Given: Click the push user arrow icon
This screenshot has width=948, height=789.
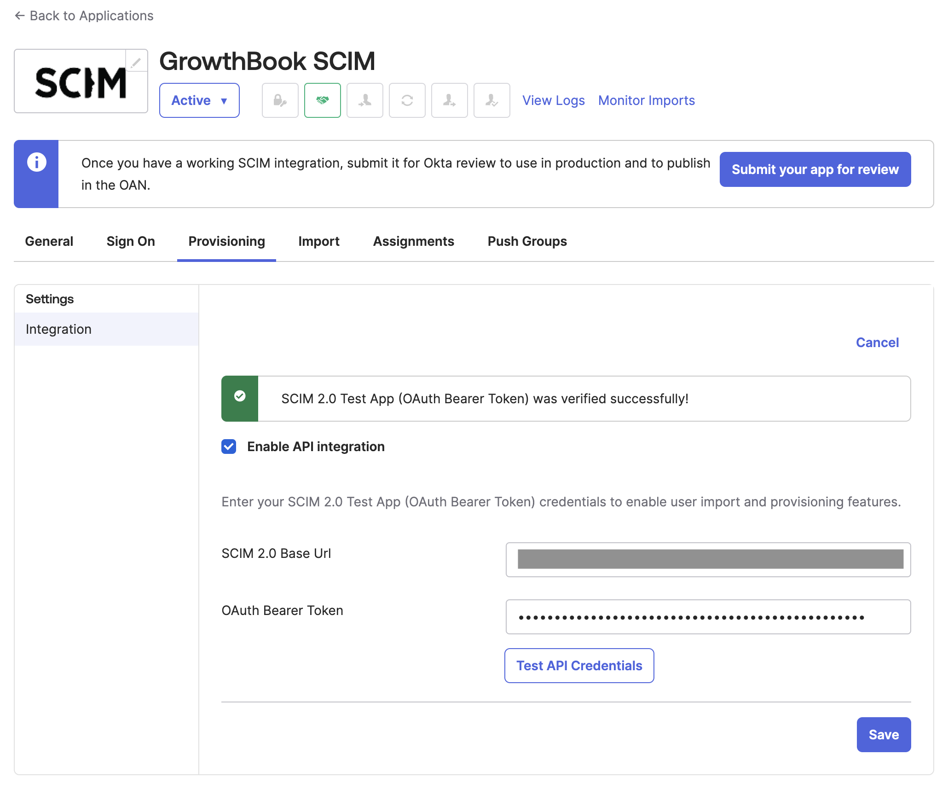Looking at the screenshot, I should 450,100.
